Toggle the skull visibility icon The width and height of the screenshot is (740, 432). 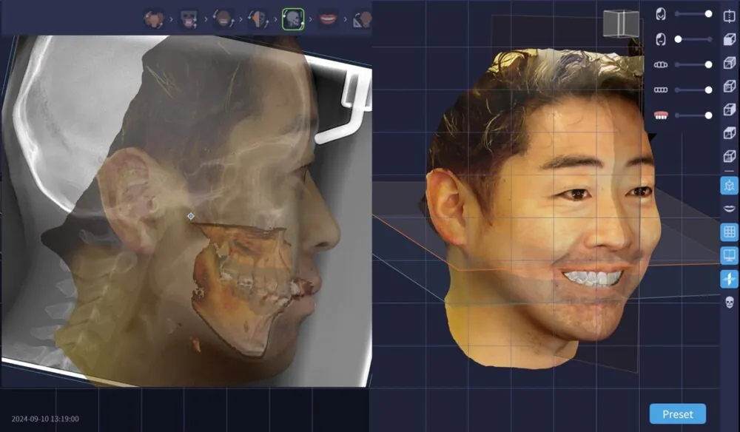click(x=729, y=302)
